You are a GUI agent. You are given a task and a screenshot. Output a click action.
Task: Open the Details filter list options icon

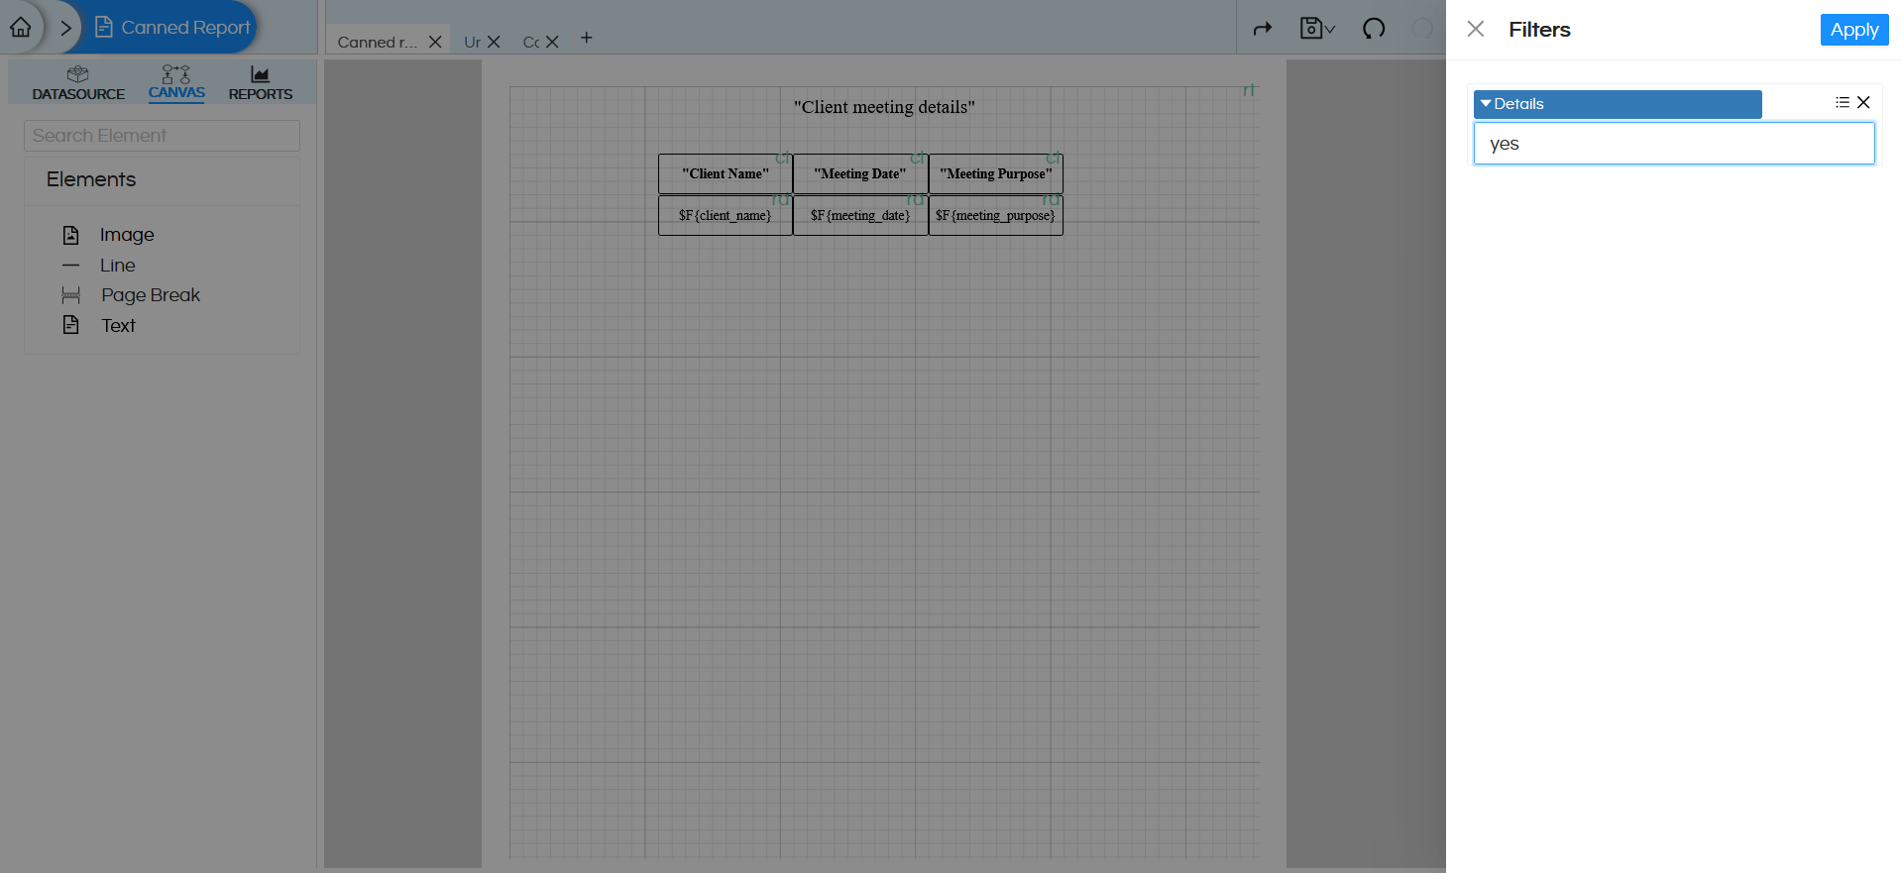[x=1842, y=102]
